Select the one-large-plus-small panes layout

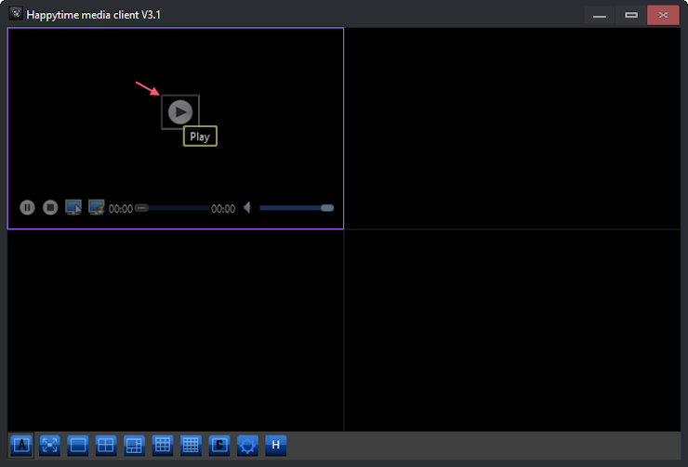134,446
